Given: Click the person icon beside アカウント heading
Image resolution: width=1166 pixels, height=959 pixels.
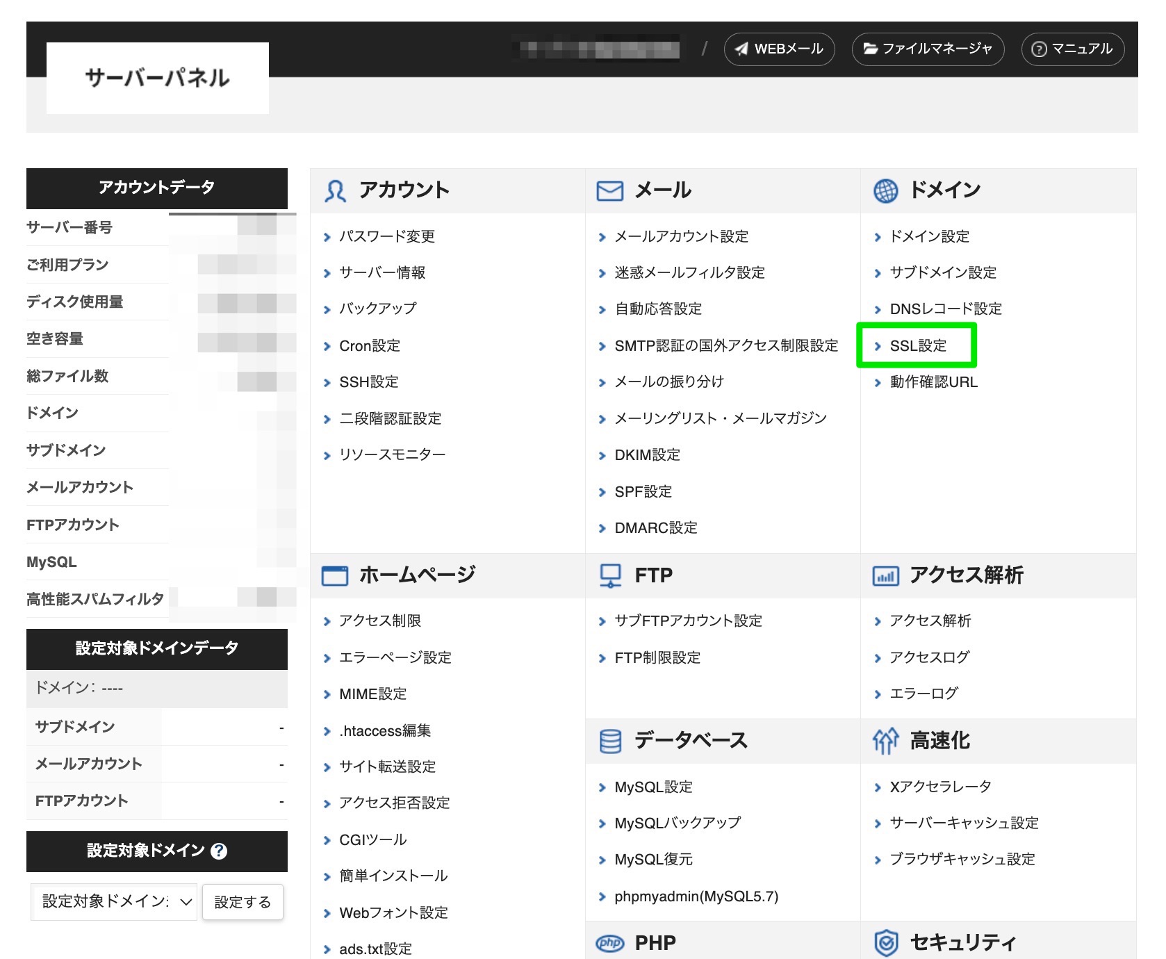Looking at the screenshot, I should tap(335, 190).
